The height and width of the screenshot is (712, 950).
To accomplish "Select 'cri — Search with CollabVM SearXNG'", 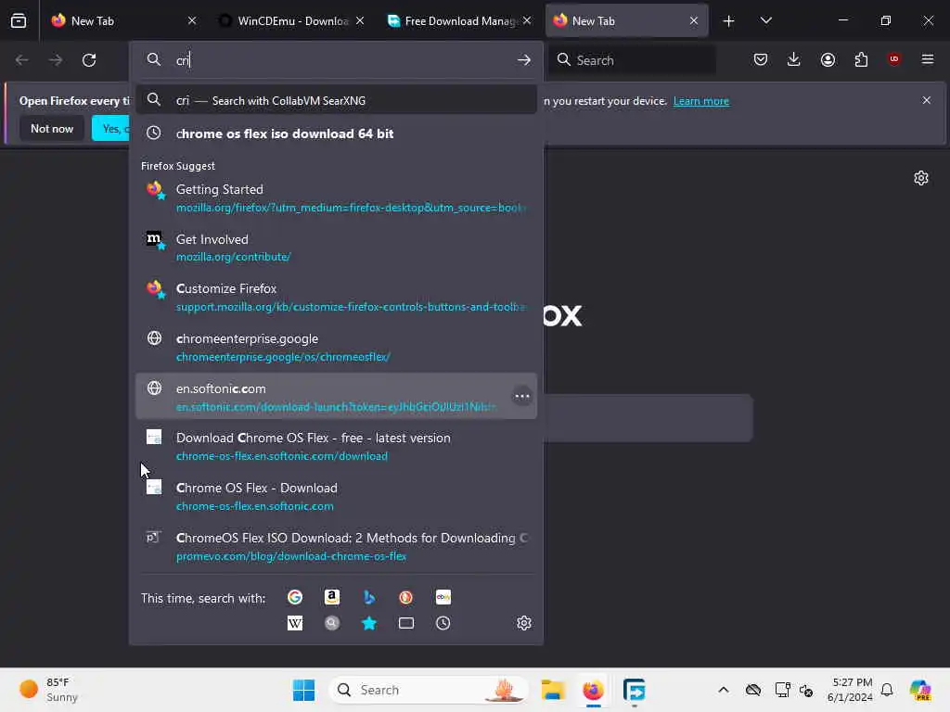I will pyautogui.click(x=336, y=100).
